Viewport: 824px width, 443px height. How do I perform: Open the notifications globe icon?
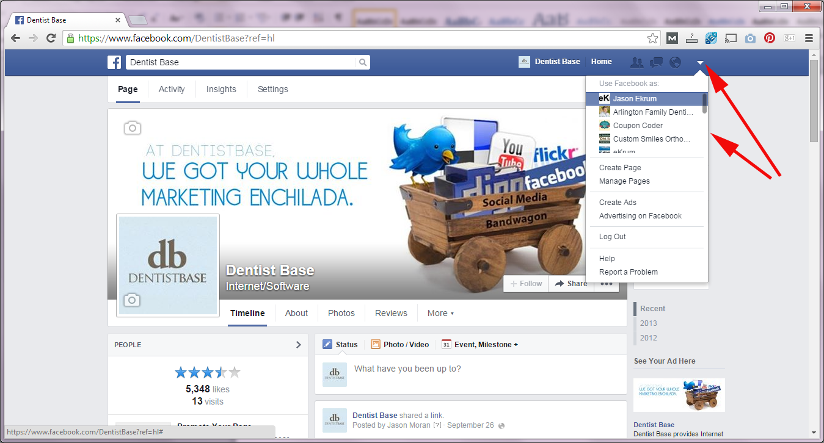[675, 62]
